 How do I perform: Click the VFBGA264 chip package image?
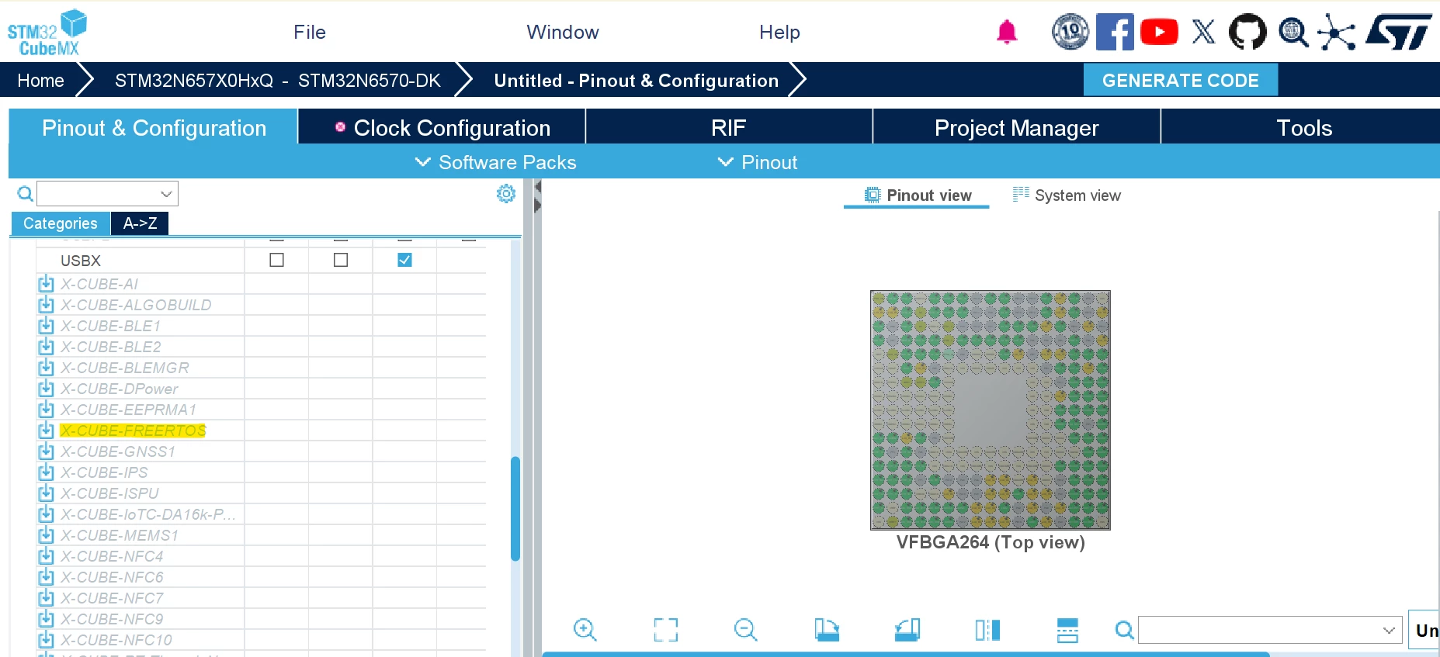pyautogui.click(x=990, y=410)
